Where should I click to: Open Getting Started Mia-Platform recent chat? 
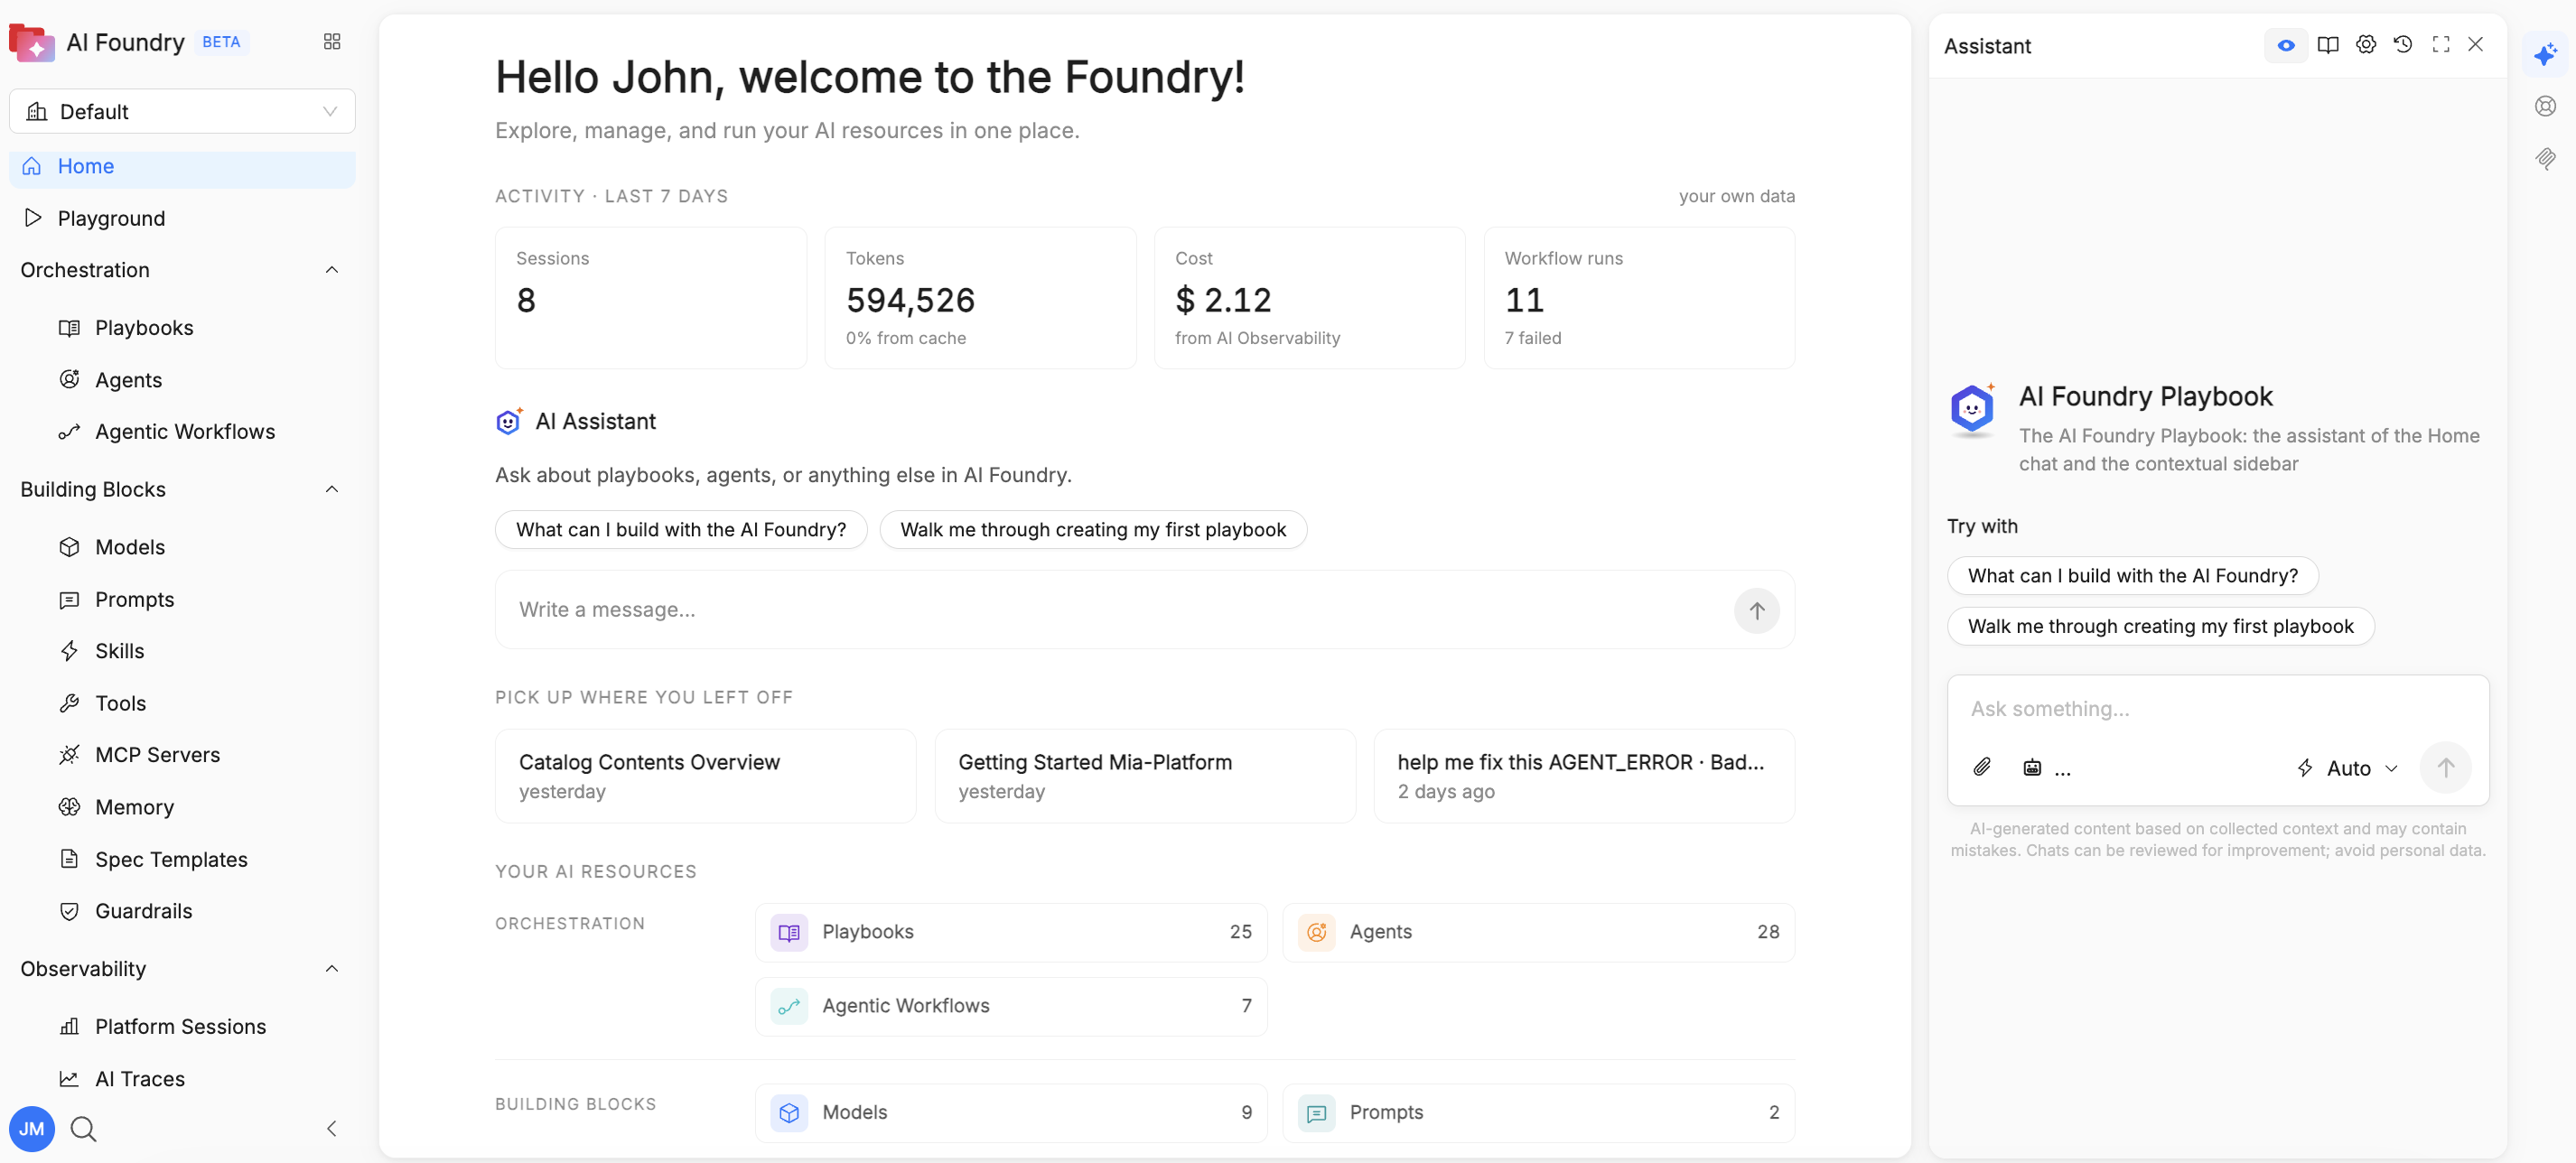(1144, 776)
